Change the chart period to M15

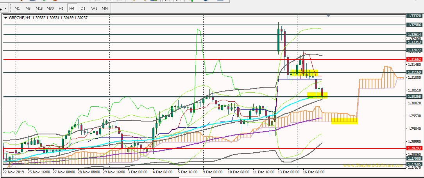click(39, 8)
